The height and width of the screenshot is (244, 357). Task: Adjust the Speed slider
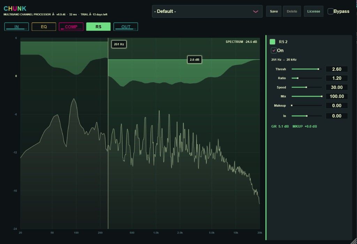(306, 87)
